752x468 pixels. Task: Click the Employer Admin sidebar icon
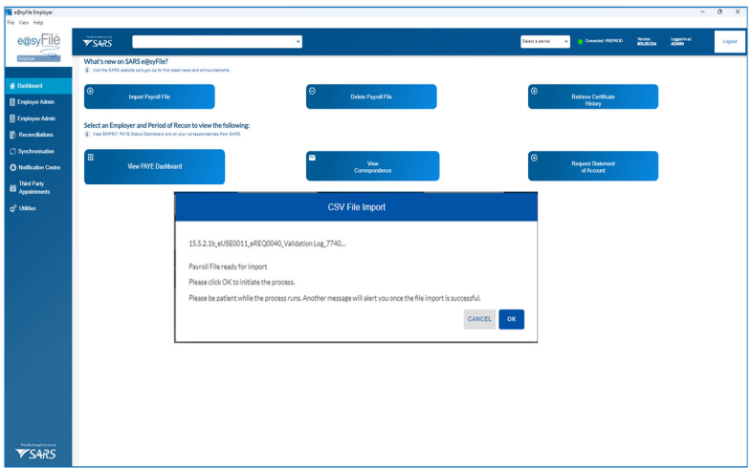pos(11,102)
